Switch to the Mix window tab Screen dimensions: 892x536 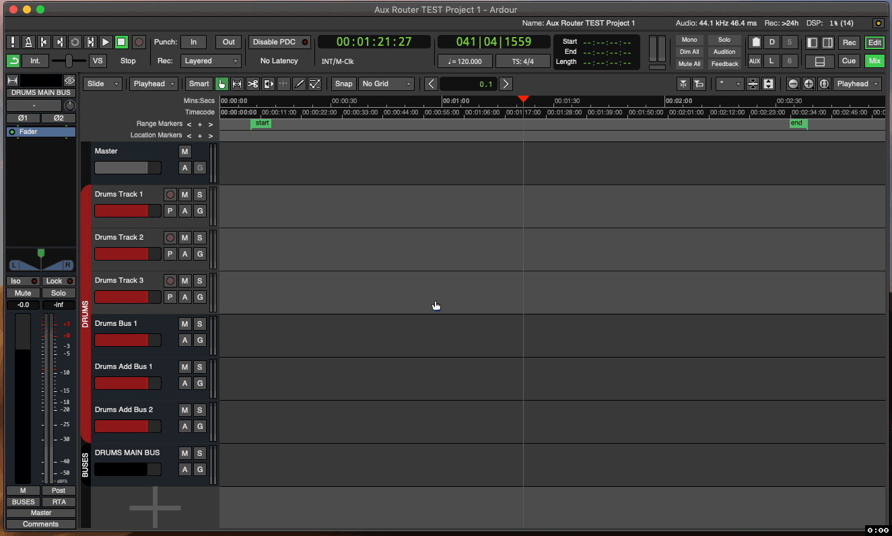[x=874, y=61]
